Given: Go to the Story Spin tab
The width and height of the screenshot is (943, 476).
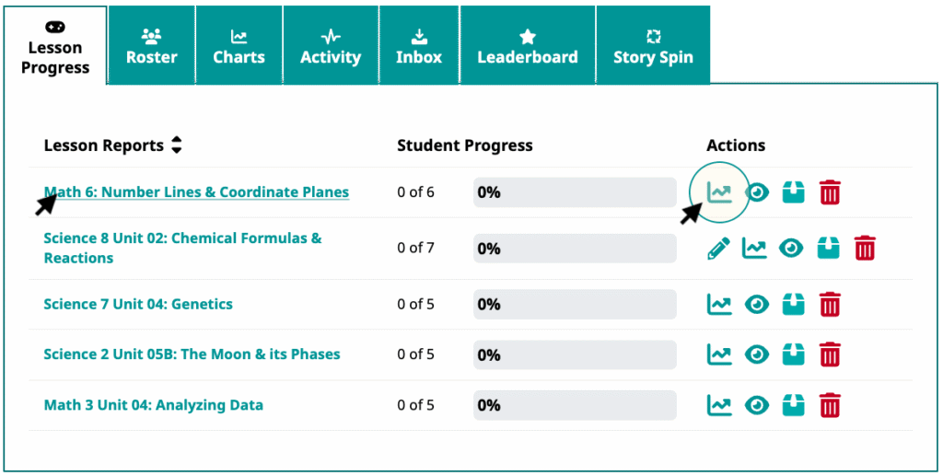Looking at the screenshot, I should 653,46.
